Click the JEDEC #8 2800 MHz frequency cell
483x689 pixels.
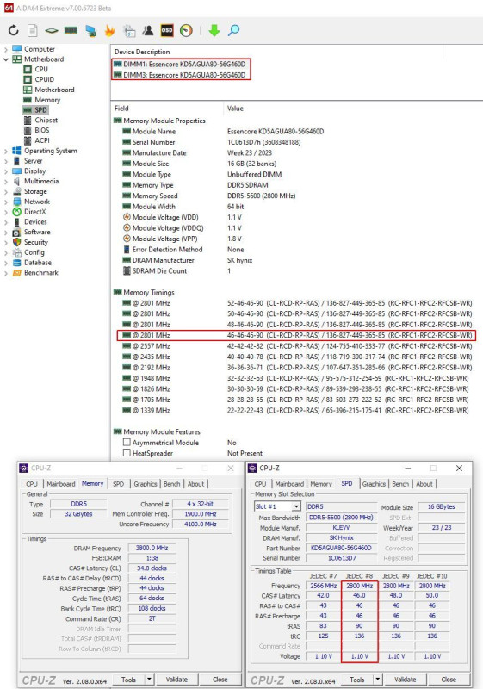point(359,586)
